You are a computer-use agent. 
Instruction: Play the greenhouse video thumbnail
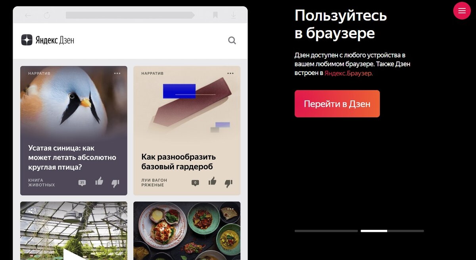click(74, 254)
